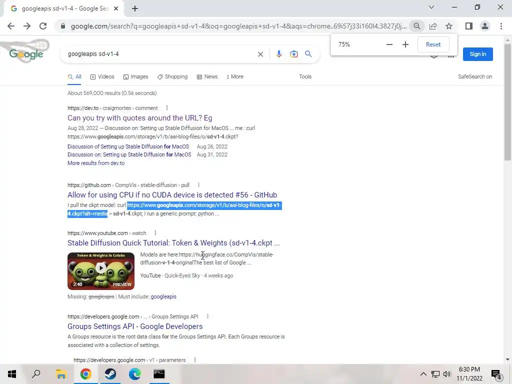Go back using the browser back arrow
Viewport: 512px width, 384px height.
[x=11, y=26]
